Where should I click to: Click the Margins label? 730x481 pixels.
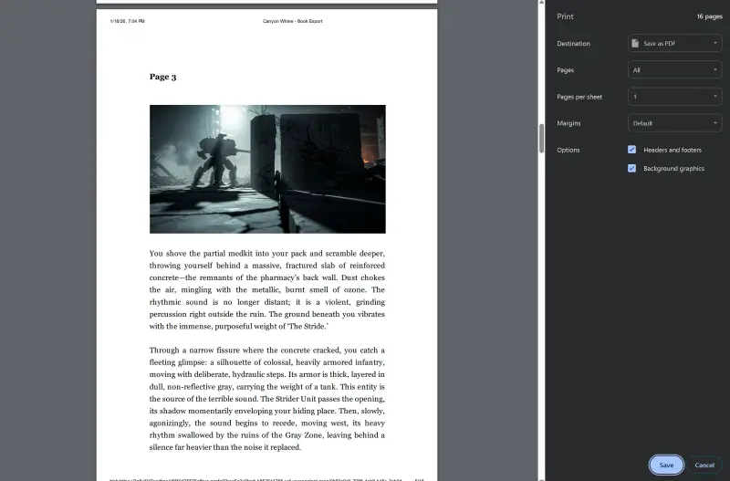point(568,123)
